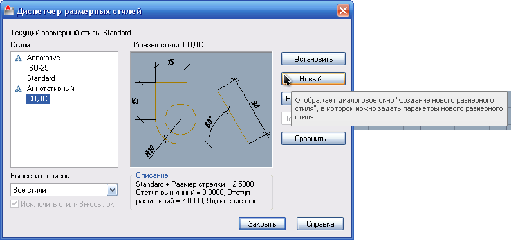511x240 pixels.
Task: Click the Закрыть button
Action: [x=262, y=224]
